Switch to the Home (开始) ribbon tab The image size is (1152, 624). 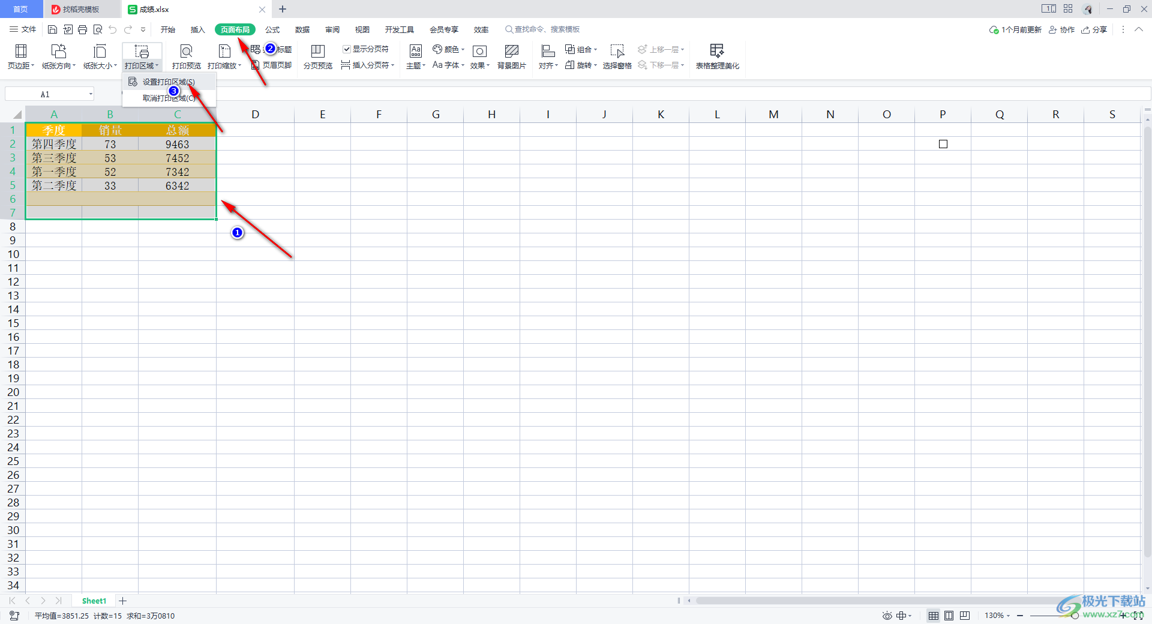coord(168,29)
